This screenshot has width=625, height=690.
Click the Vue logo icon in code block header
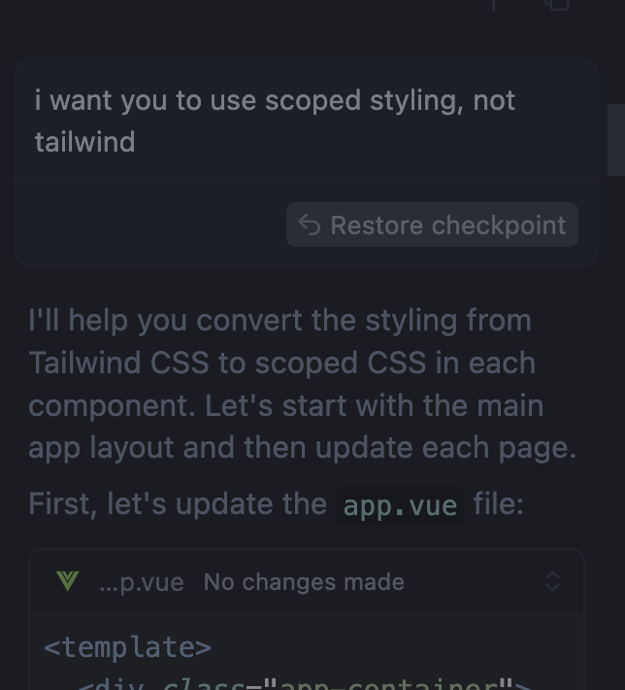click(67, 581)
